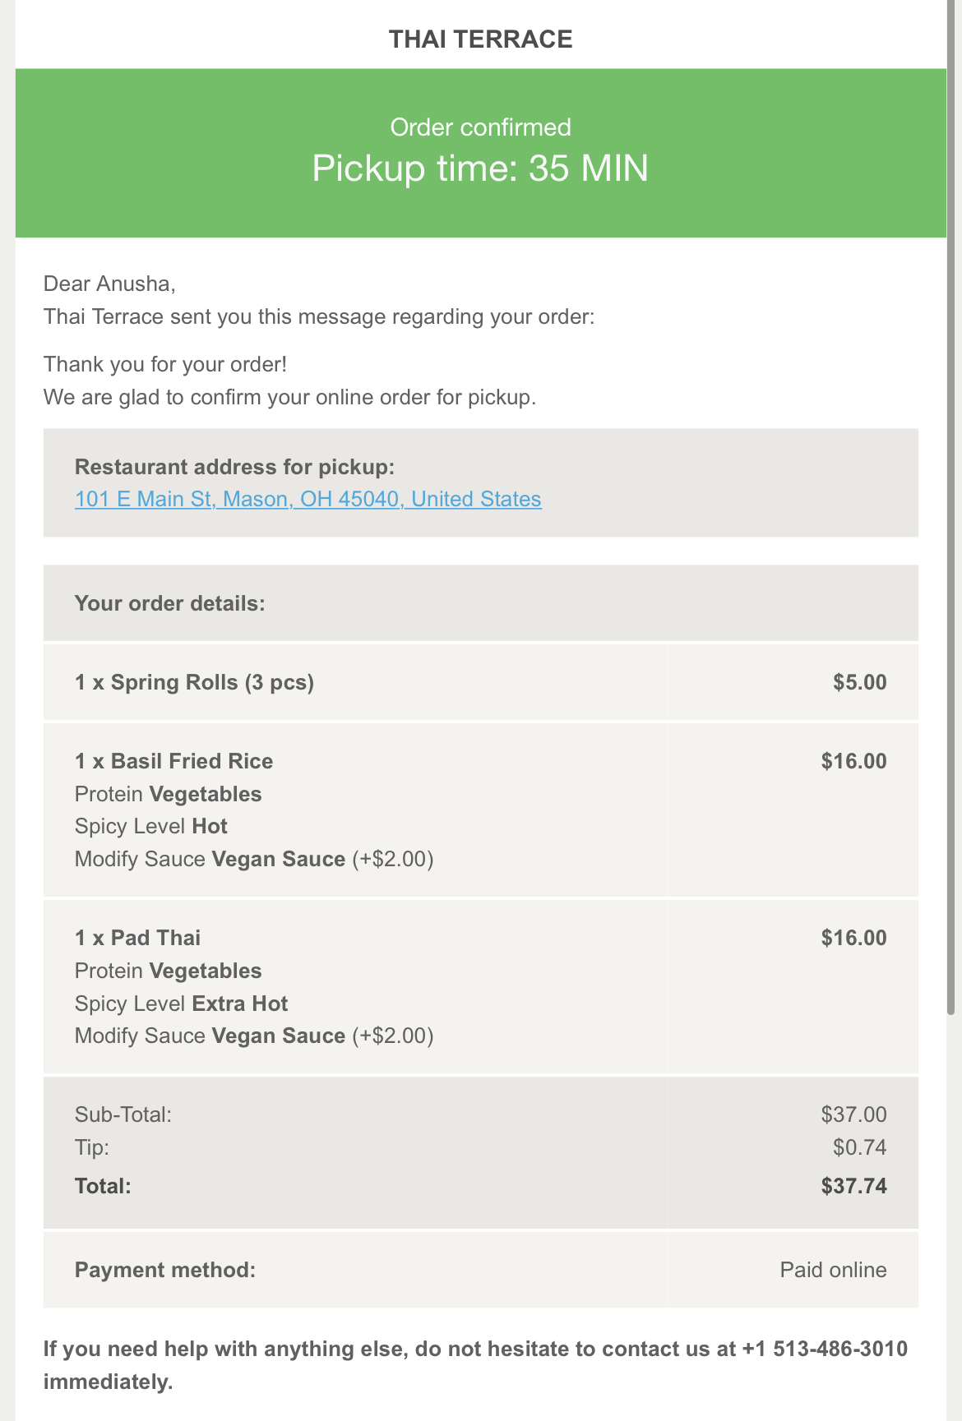Click the Spring Rolls $5.00 price

(x=859, y=682)
